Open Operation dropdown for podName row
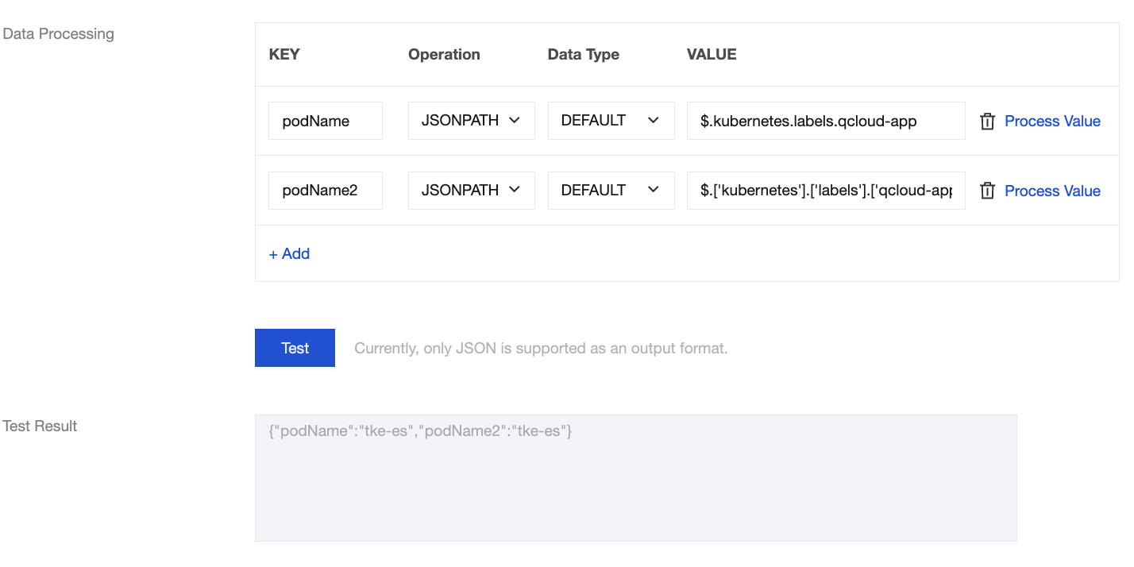Screen dimensions: 1134x567 (471, 121)
